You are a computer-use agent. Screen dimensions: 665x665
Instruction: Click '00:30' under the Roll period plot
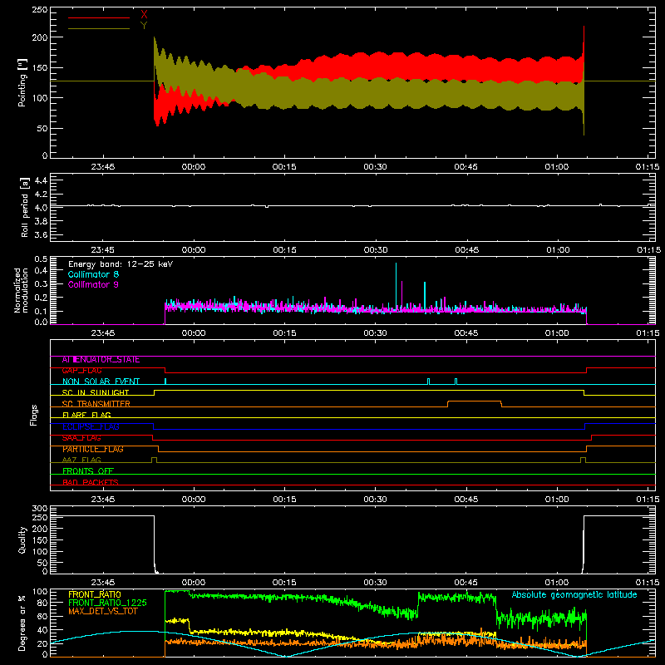(x=376, y=250)
